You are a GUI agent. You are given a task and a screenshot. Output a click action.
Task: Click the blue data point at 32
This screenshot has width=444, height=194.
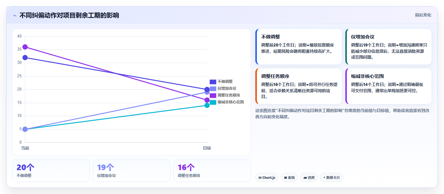click(25, 57)
